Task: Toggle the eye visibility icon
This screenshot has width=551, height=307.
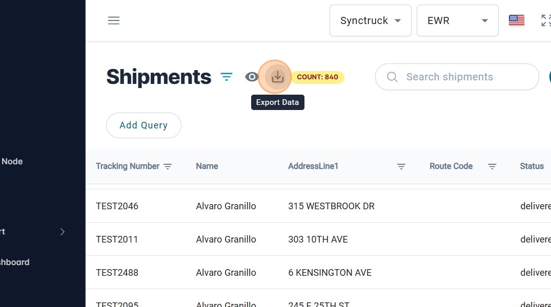Action: pyautogui.click(x=252, y=77)
